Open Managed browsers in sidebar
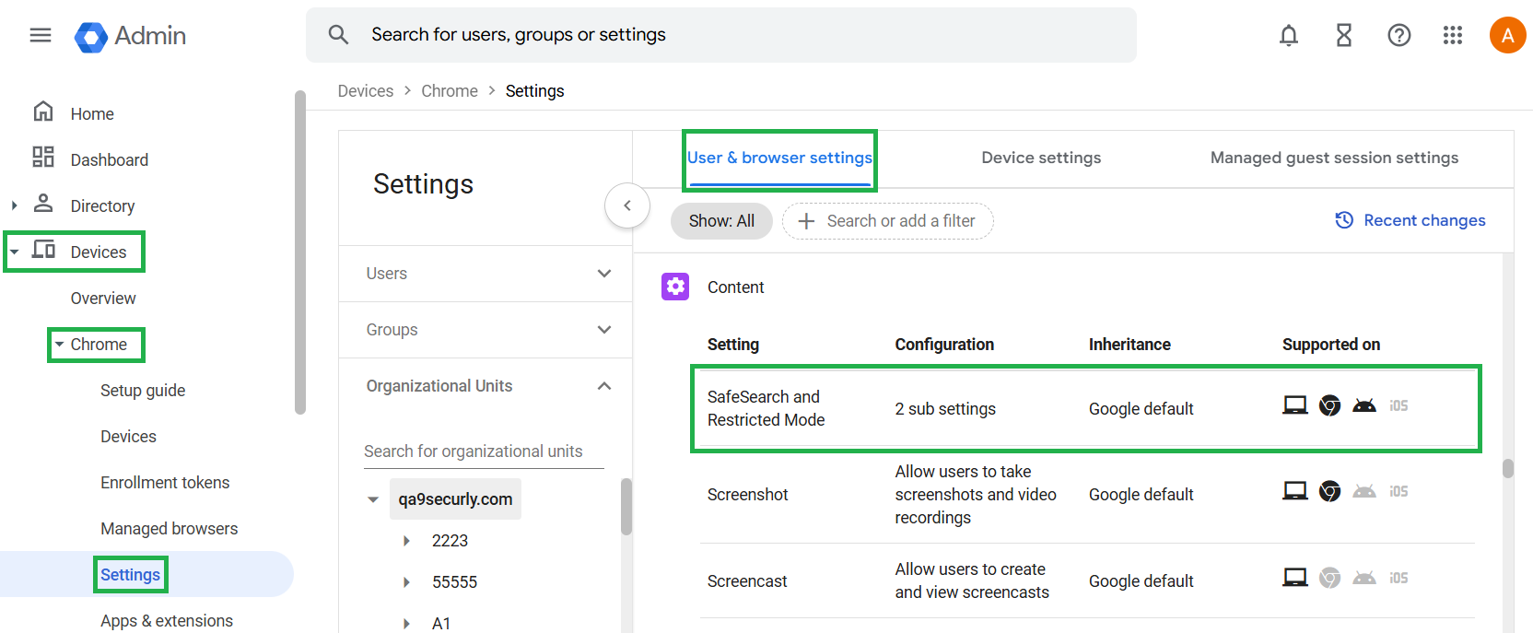Viewport: 1533px width, 633px height. (169, 529)
